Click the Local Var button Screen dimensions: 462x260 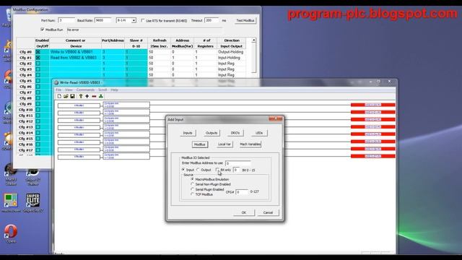pyautogui.click(x=225, y=144)
